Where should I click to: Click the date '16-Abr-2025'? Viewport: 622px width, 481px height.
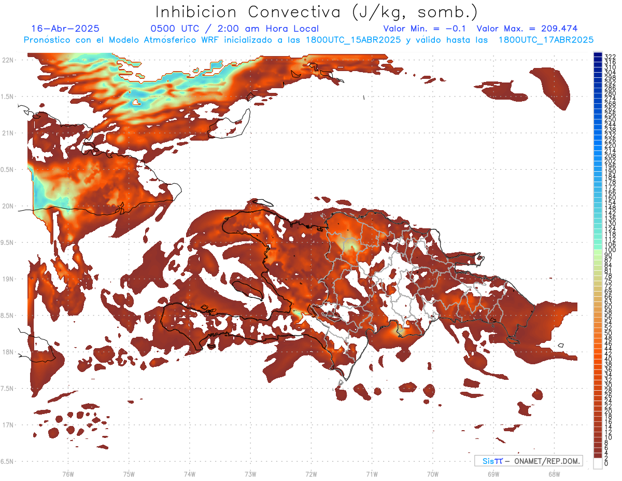click(x=65, y=29)
